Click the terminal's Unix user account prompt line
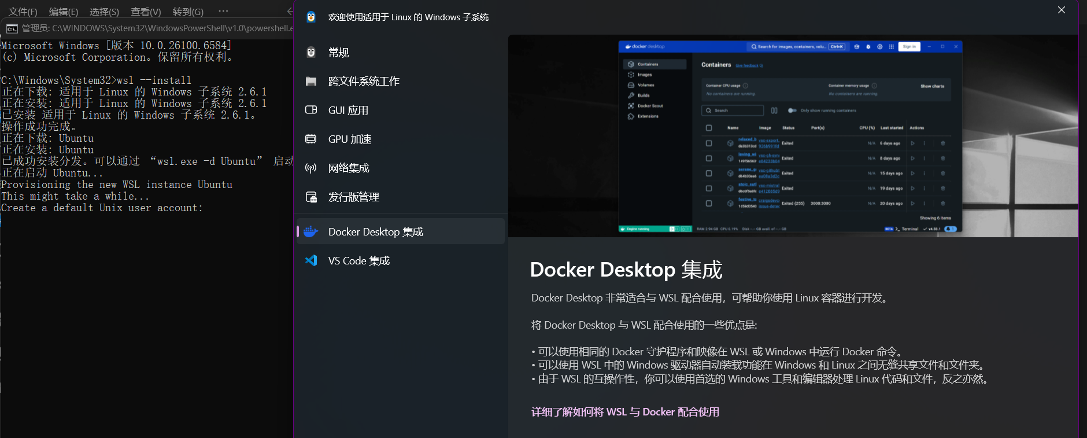Viewport: 1087px width, 438px height. click(102, 208)
